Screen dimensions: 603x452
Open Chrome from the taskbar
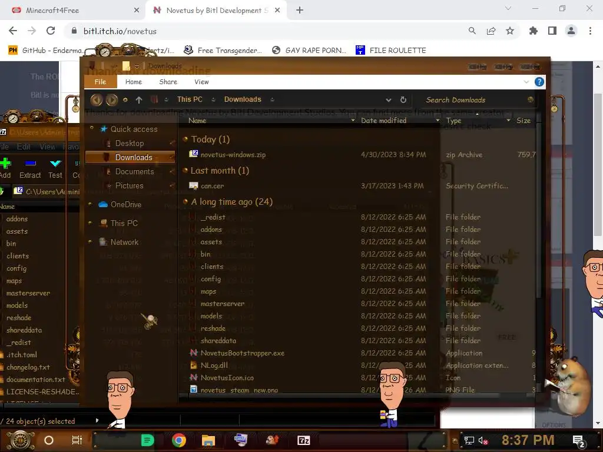[179, 440]
